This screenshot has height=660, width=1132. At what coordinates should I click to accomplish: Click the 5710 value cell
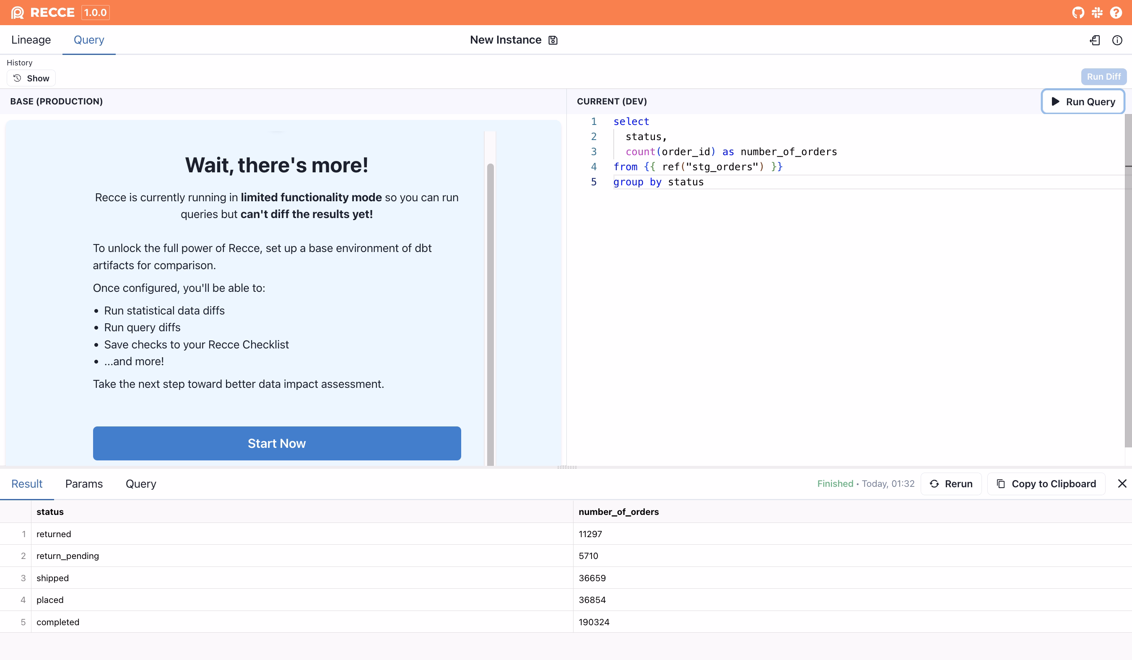853,556
